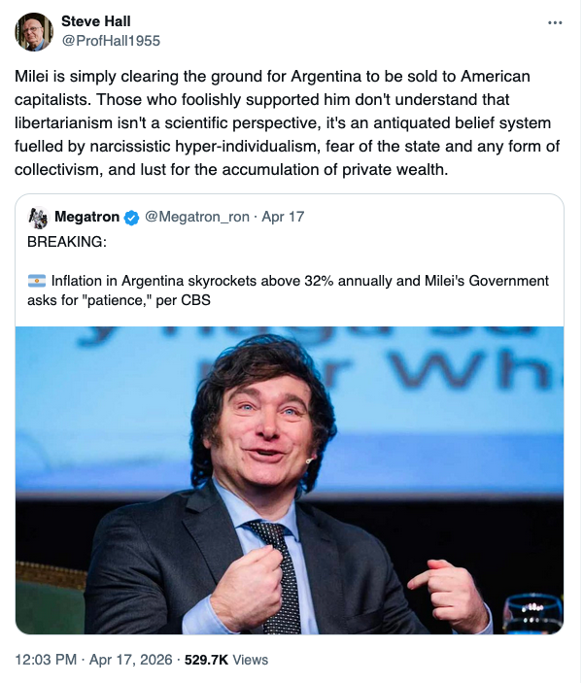Click the @Megatron_ron handle

coord(197,217)
